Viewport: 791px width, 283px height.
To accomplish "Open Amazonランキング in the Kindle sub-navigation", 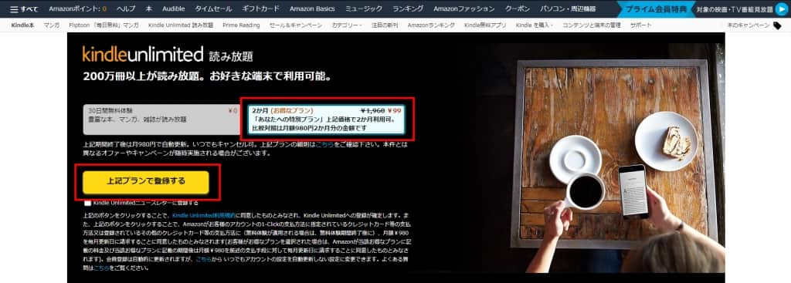I will click(x=431, y=25).
